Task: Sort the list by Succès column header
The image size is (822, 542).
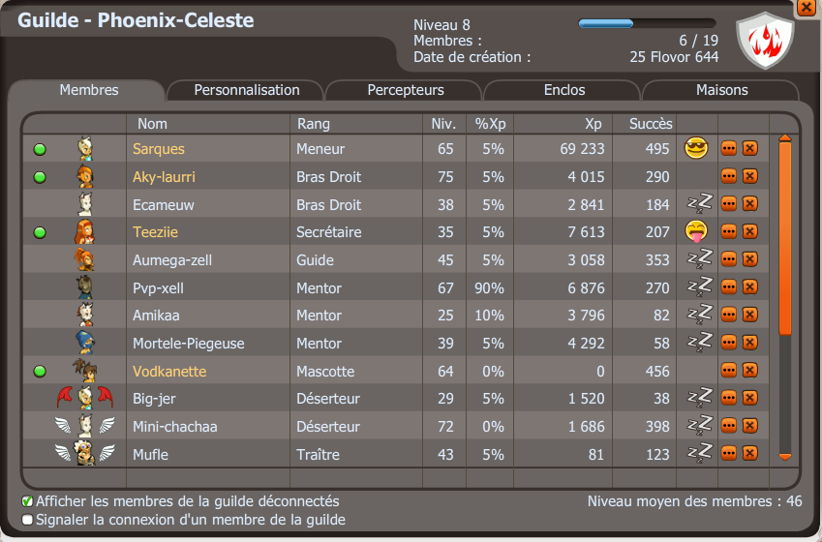Action: 651,124
